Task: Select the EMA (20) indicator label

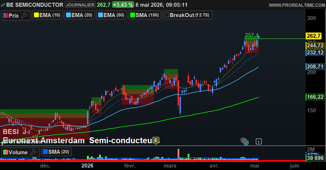Action: [x=82, y=15]
